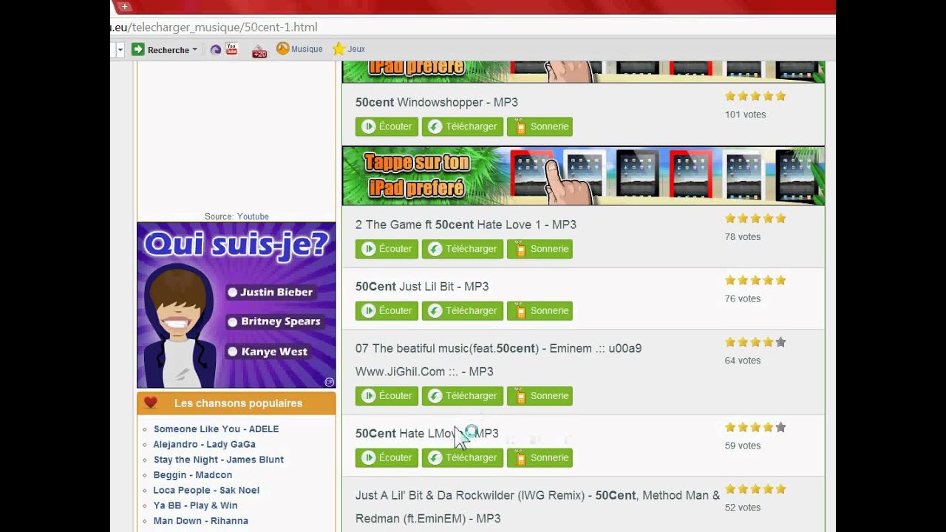Screen dimensions: 946x532
Task: Click Écouter under 50Cent Hate Love
Action: (387, 458)
